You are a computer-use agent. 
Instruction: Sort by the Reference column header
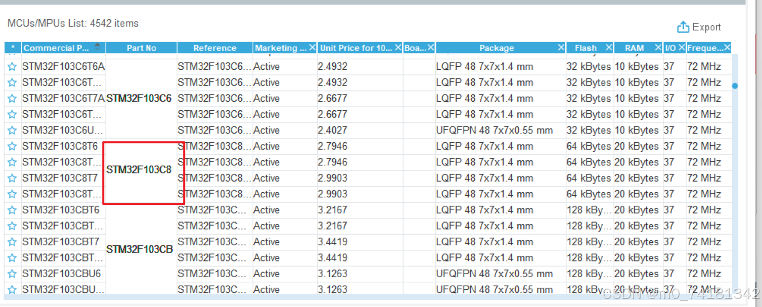click(215, 48)
